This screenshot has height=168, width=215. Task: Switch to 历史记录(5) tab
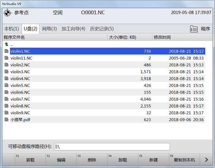click(x=102, y=29)
